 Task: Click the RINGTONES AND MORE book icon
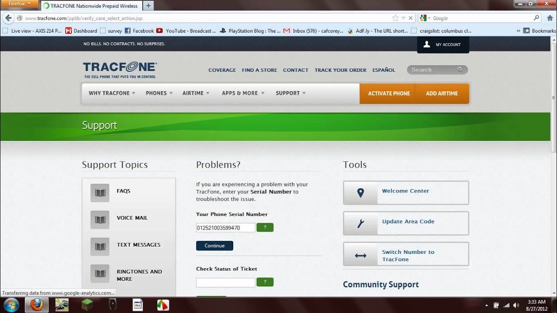click(x=100, y=274)
